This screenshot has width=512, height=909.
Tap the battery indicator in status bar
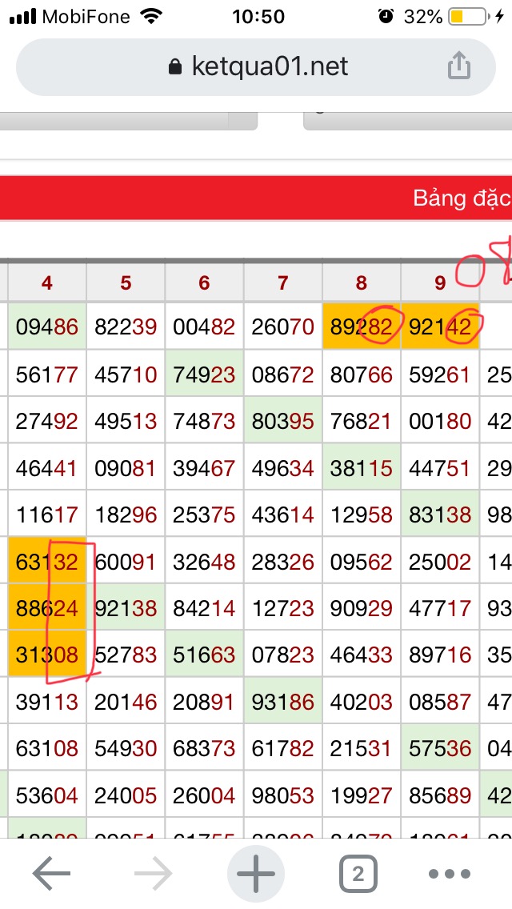(x=467, y=16)
